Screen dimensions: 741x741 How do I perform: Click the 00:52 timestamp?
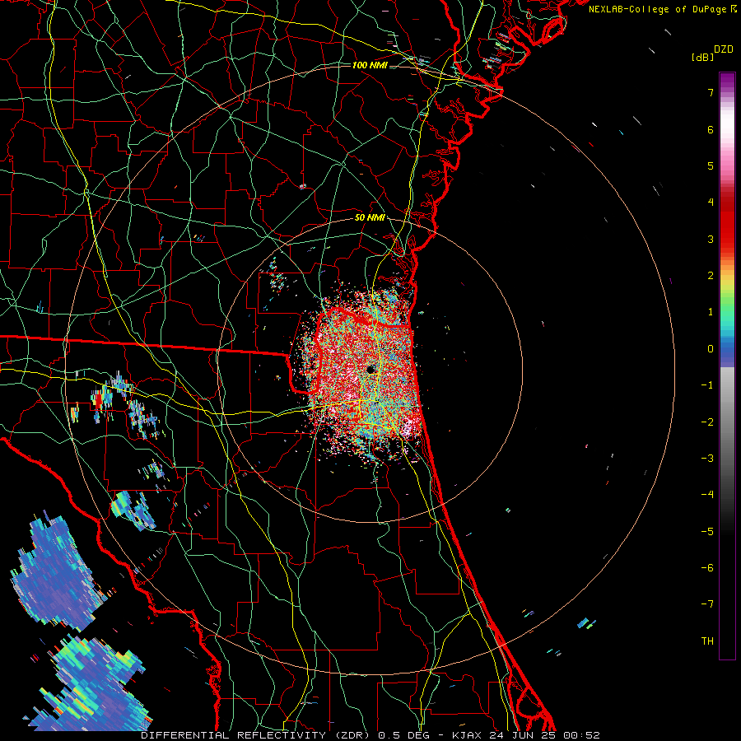(x=582, y=735)
